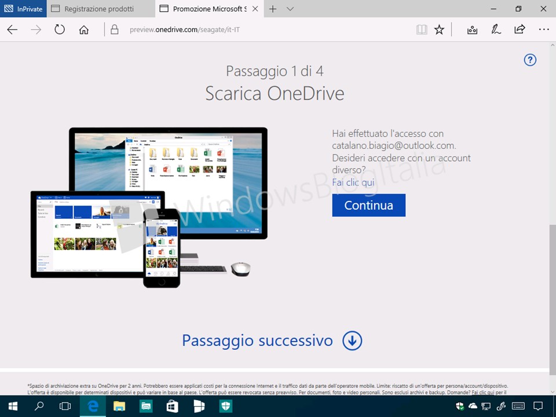This screenshot has height=417, width=556.
Task: Click the Scarica OneDrive heading
Action: [275, 94]
